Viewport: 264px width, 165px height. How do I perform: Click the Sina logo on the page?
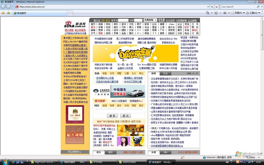(75, 24)
